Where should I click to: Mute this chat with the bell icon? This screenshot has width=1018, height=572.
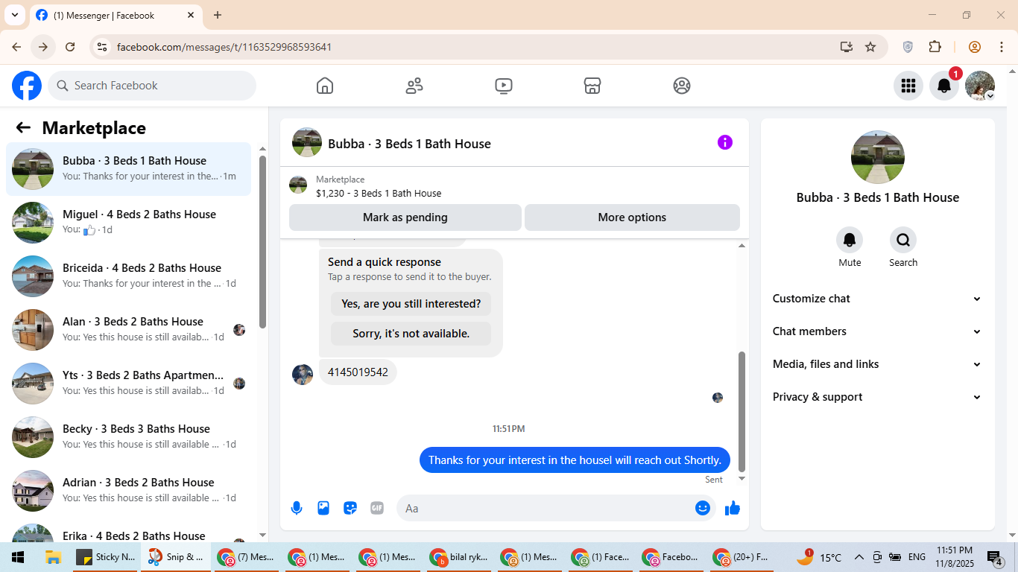850,240
